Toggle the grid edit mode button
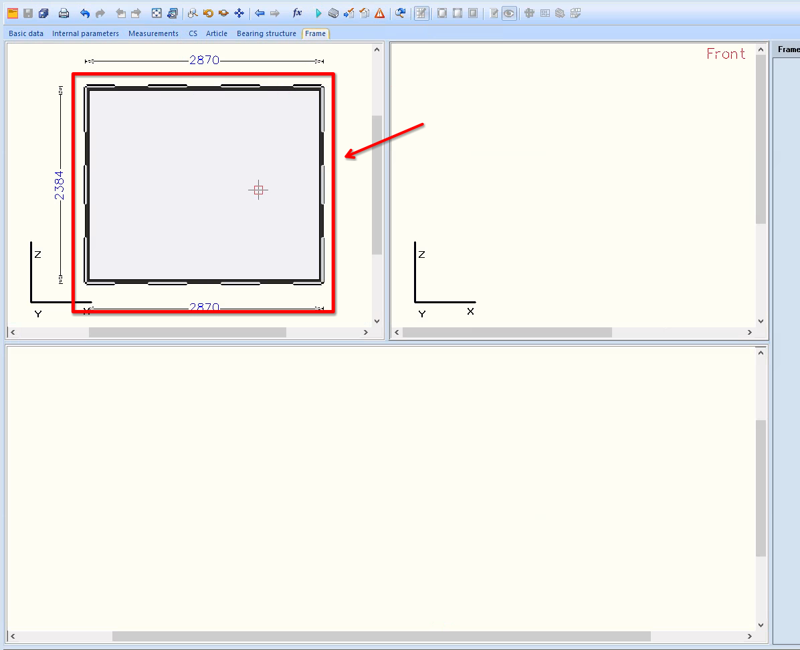Image resolution: width=800 pixels, height=650 pixels. 421,13
